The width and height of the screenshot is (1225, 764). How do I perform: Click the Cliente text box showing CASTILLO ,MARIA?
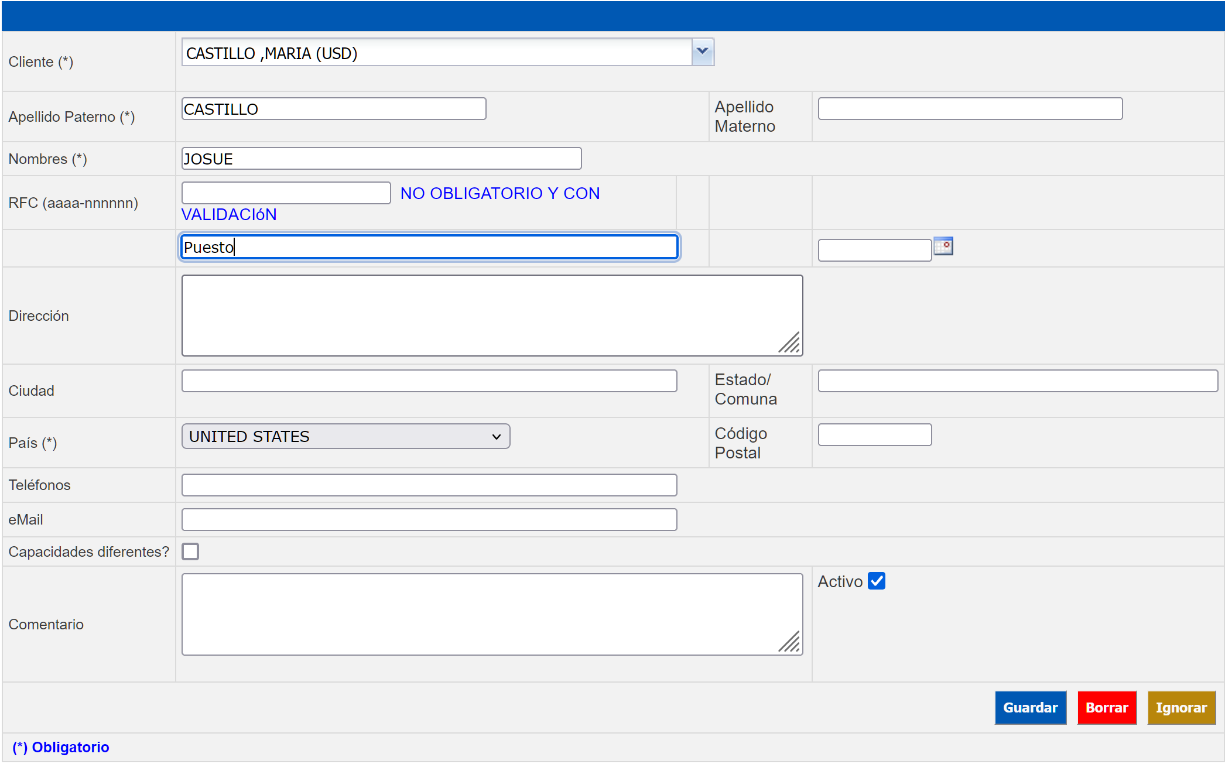coord(437,53)
